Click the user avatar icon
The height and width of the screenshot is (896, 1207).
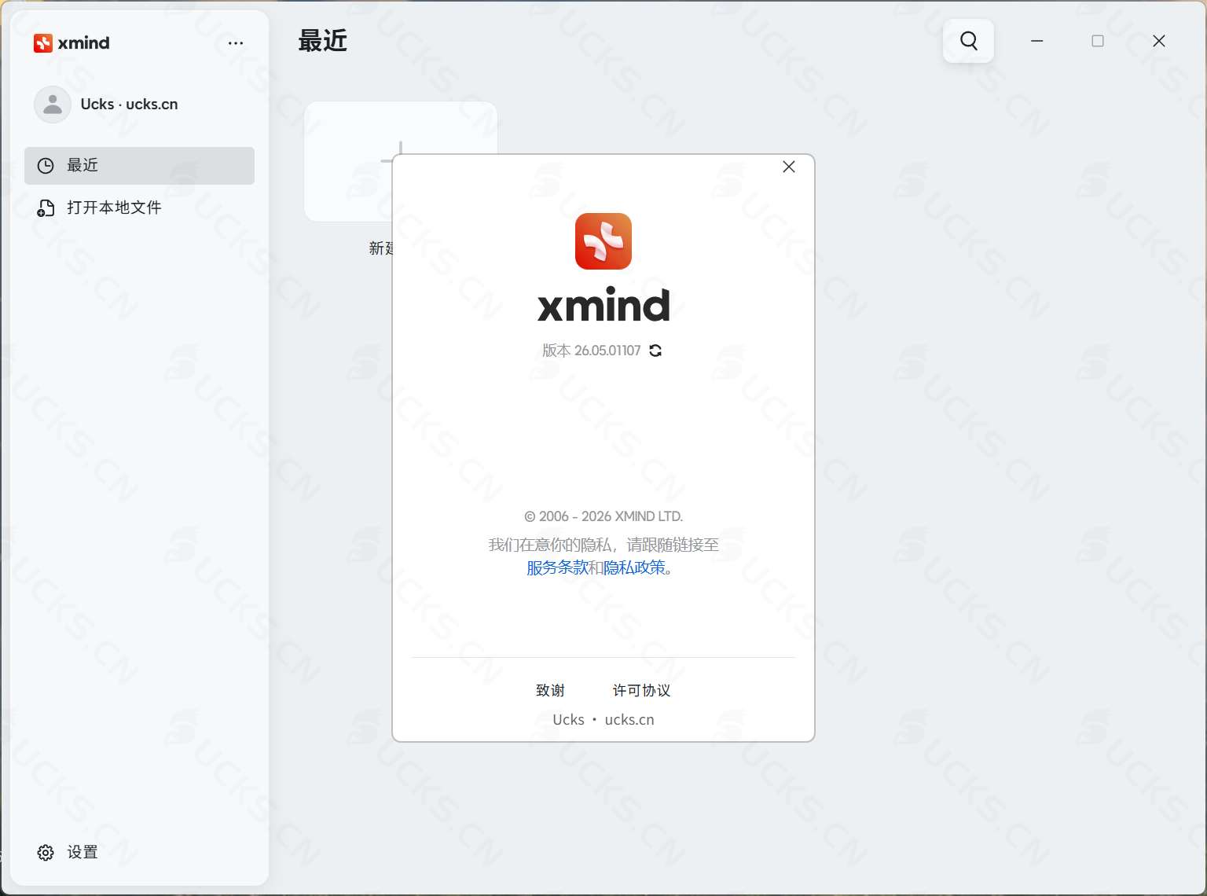click(x=53, y=105)
